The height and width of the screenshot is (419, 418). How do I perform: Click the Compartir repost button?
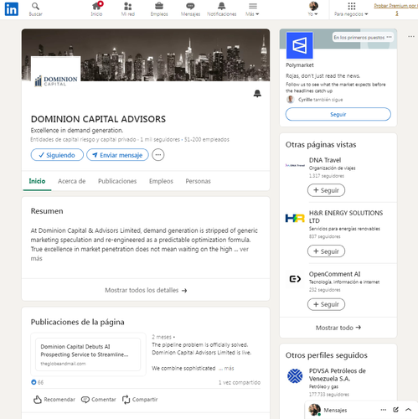coord(140,400)
